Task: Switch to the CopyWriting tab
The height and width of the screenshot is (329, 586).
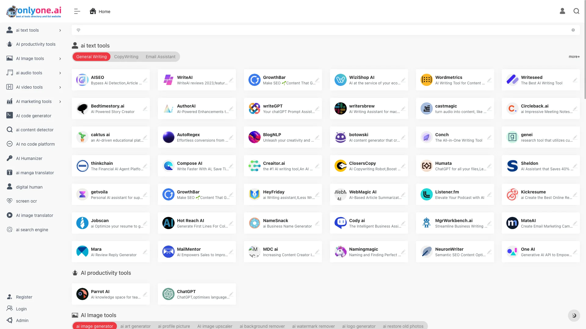Action: (126, 57)
